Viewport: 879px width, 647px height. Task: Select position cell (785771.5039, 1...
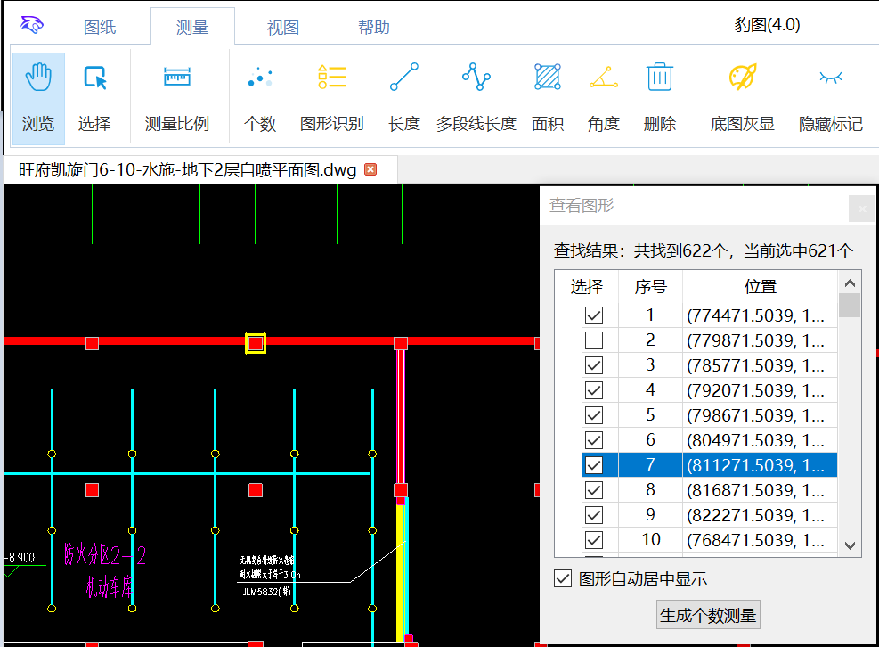click(x=761, y=365)
